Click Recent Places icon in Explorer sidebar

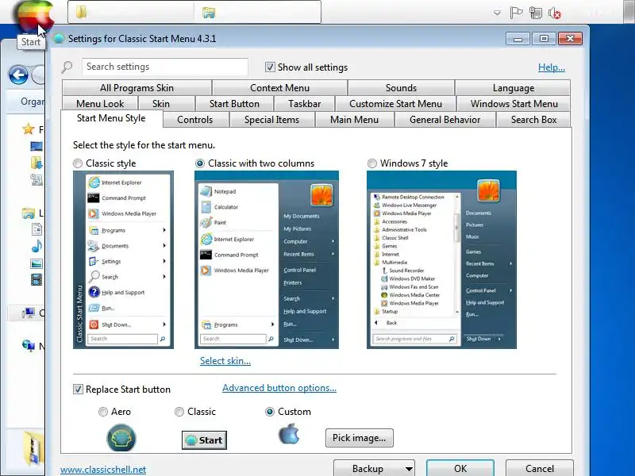[37, 180]
